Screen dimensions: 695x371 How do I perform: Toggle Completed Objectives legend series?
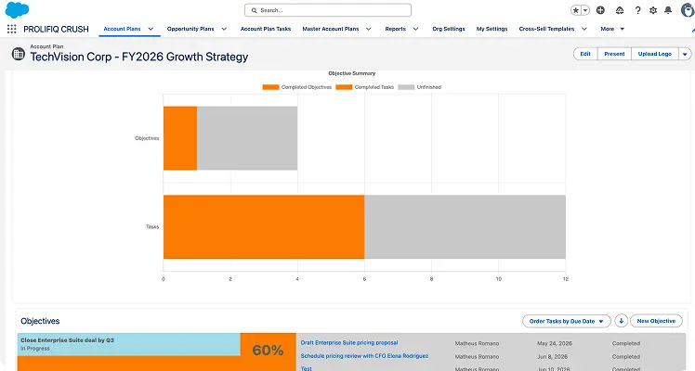tap(297, 87)
